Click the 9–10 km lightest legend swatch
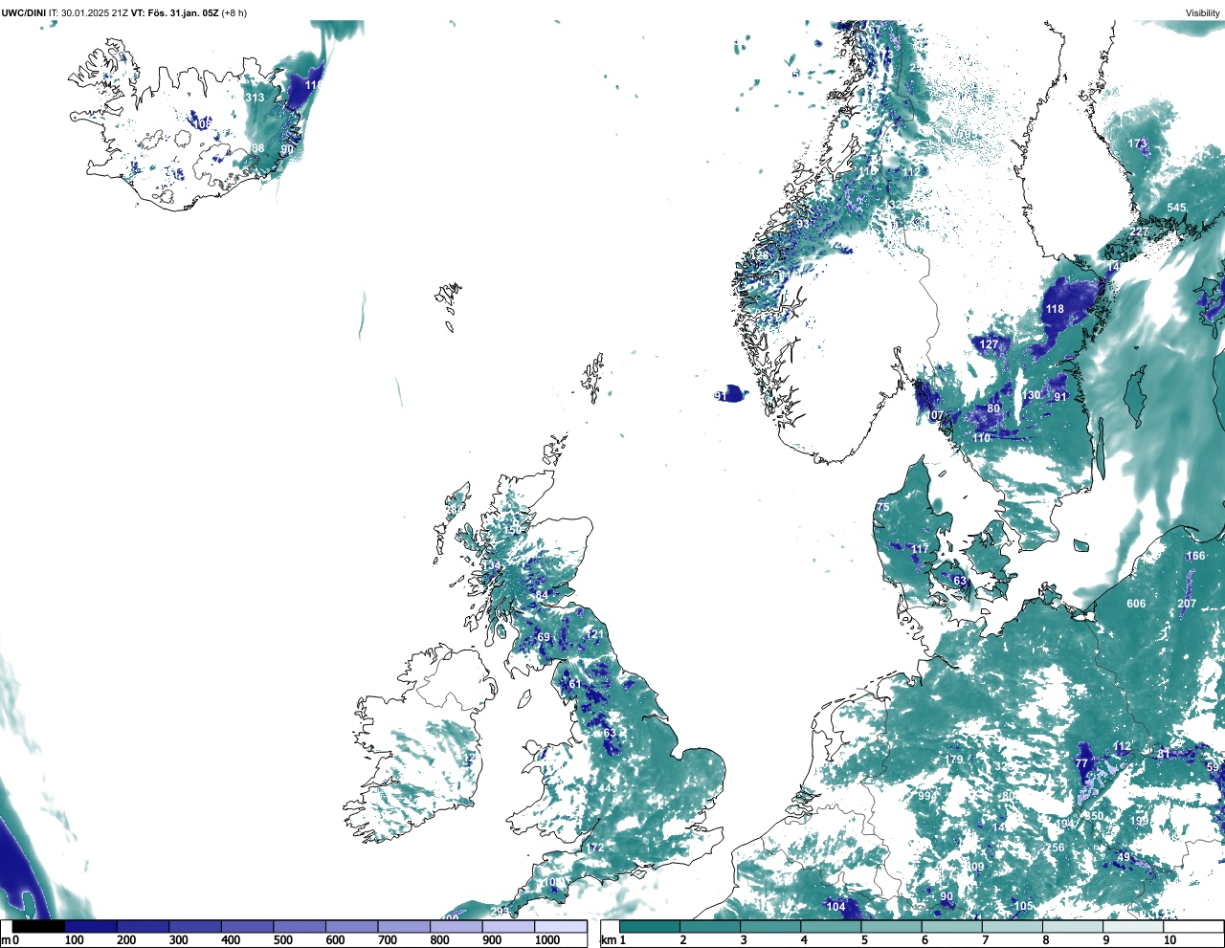1225x948 pixels. [1134, 926]
